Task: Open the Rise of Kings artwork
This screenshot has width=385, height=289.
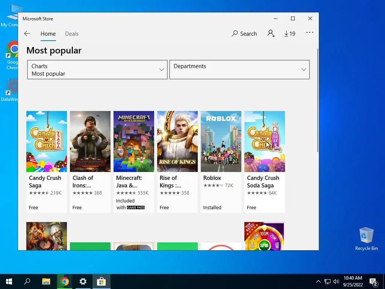Action: click(177, 141)
